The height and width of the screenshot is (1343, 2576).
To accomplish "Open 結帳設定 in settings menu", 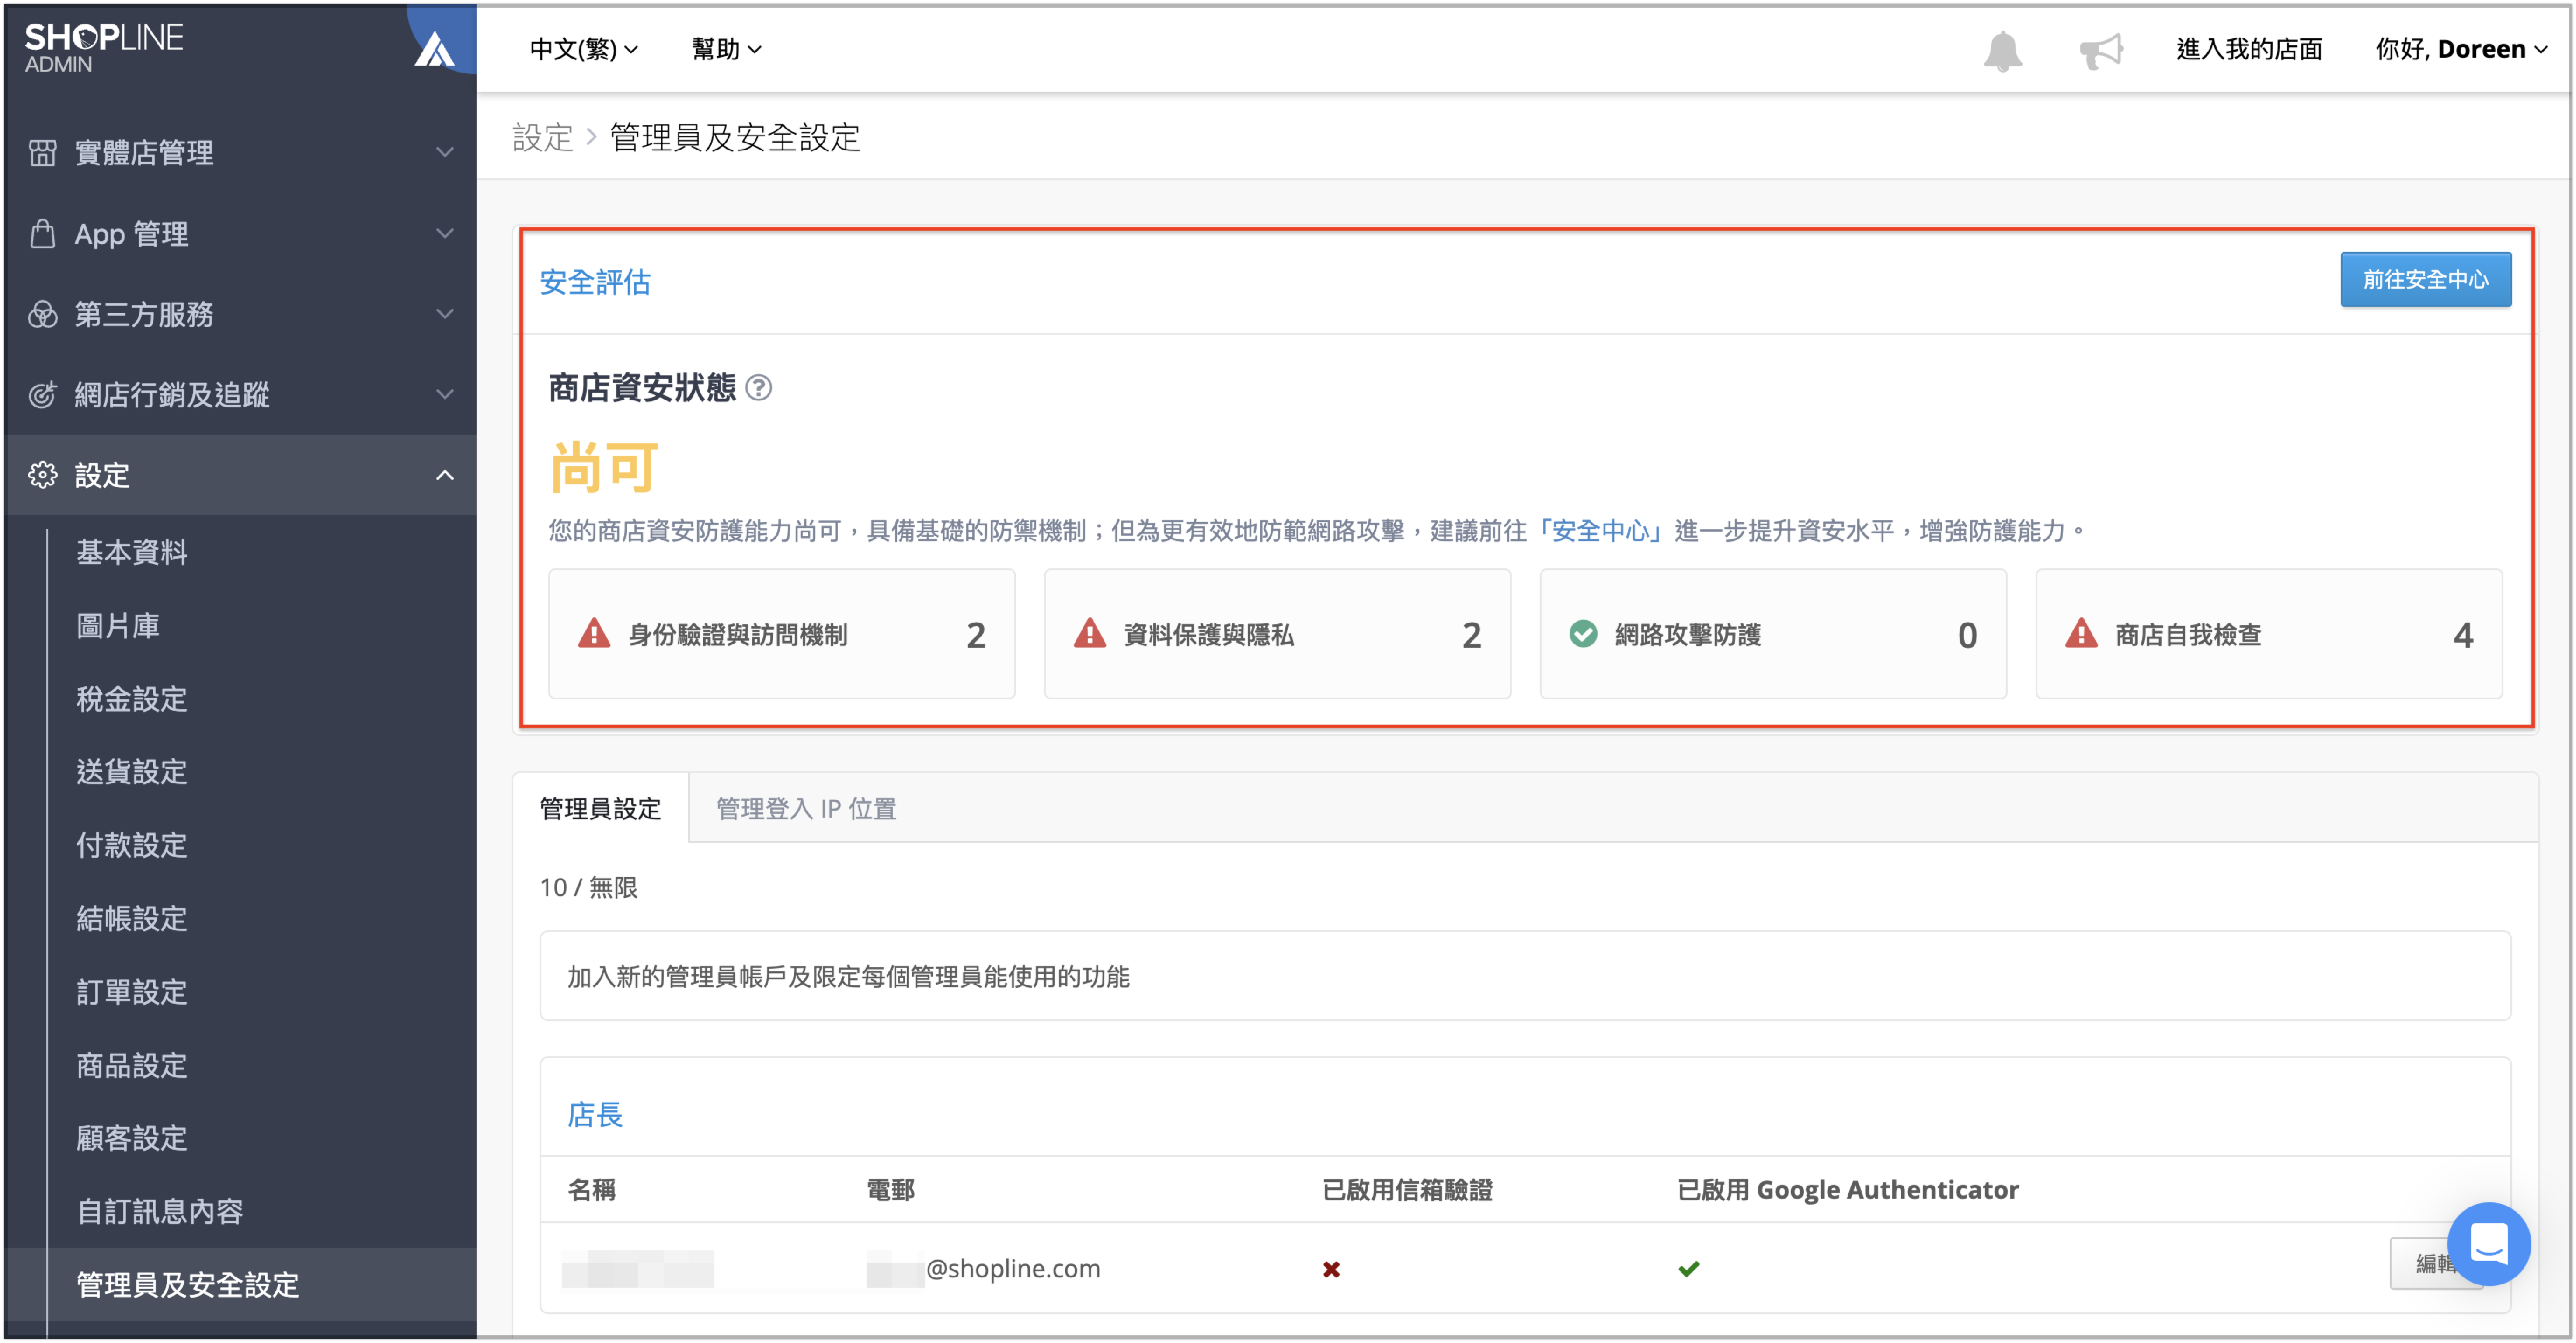I will pyautogui.click(x=131, y=918).
